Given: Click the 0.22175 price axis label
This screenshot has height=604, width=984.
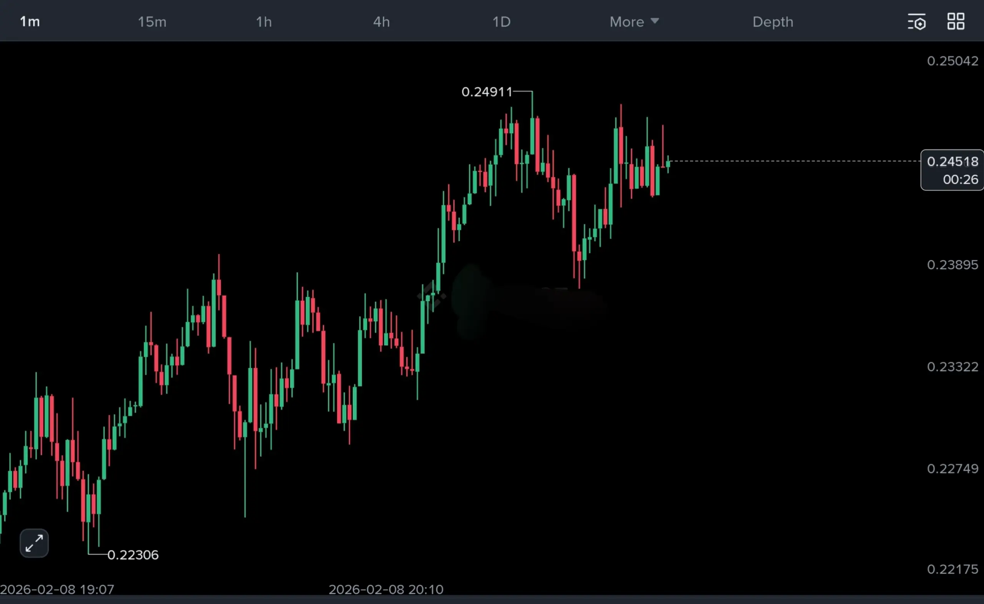Looking at the screenshot, I should [x=952, y=569].
